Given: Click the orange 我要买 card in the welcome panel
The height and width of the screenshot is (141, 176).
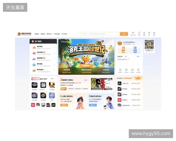Looking at the screenshot, I should pyautogui.click(x=123, y=50).
